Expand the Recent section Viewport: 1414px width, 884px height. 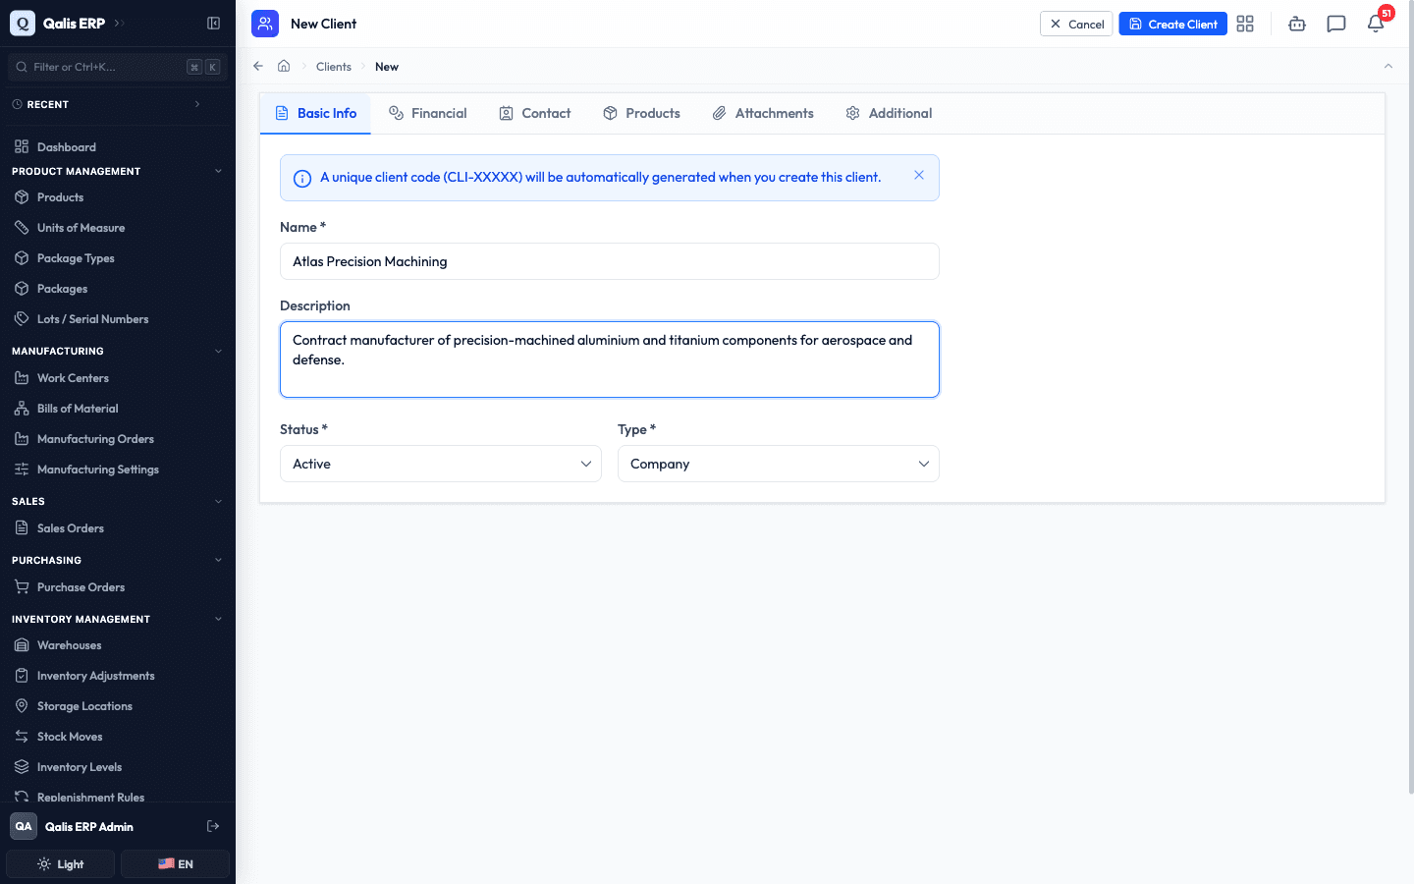pos(197,104)
